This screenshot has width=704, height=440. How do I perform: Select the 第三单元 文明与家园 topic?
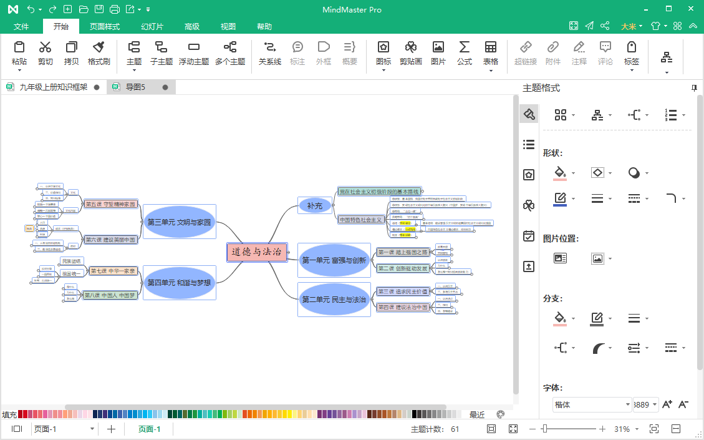[179, 222]
